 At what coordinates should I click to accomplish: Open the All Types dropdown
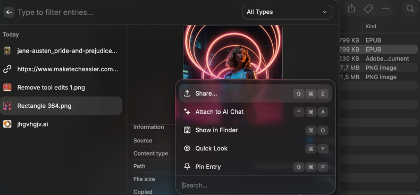(x=287, y=12)
